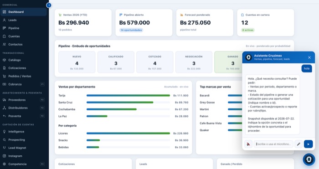This screenshot has height=169, width=319.
Task: Click the F1 badge beside Cobranza
Action: point(42,84)
